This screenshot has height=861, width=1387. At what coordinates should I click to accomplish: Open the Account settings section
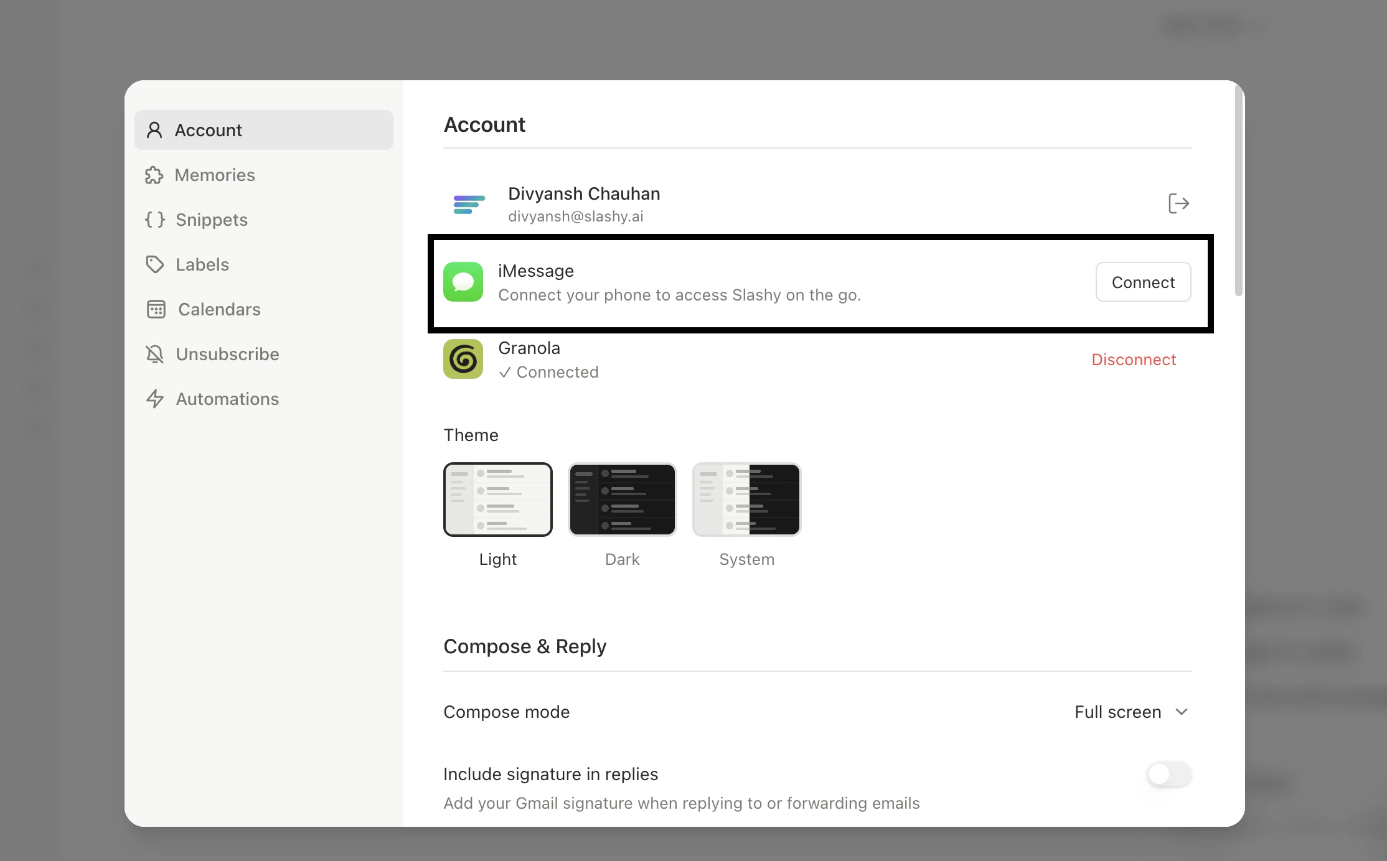264,130
